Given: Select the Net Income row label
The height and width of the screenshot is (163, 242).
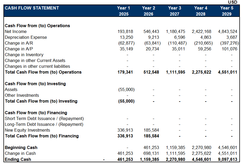Looking at the screenshot, I should [16, 32].
